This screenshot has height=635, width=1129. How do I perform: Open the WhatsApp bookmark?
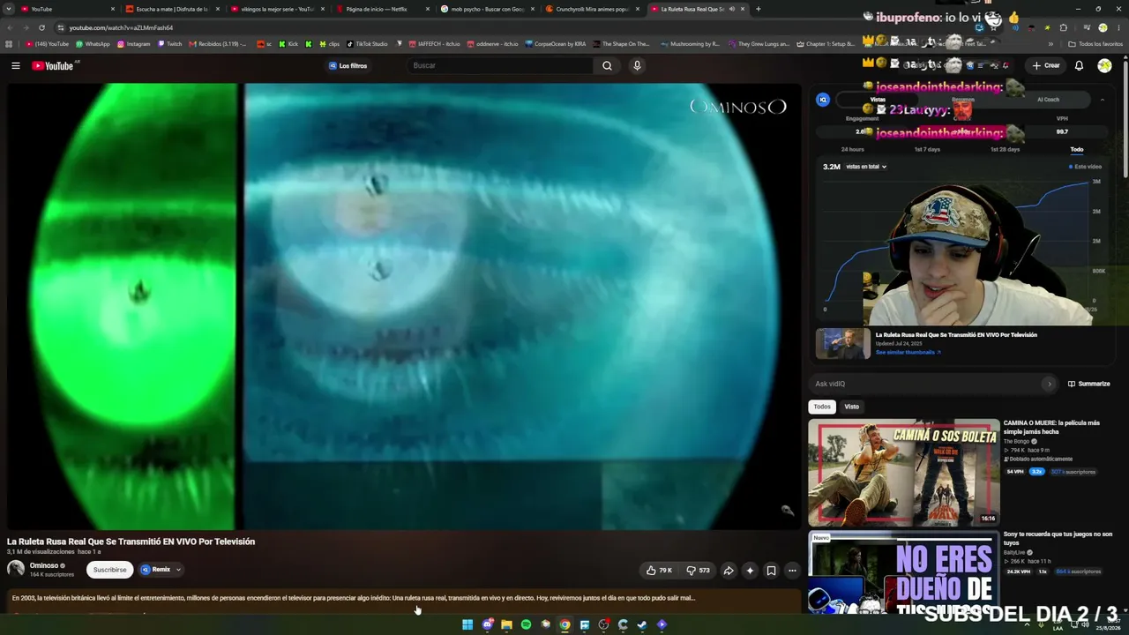93,44
